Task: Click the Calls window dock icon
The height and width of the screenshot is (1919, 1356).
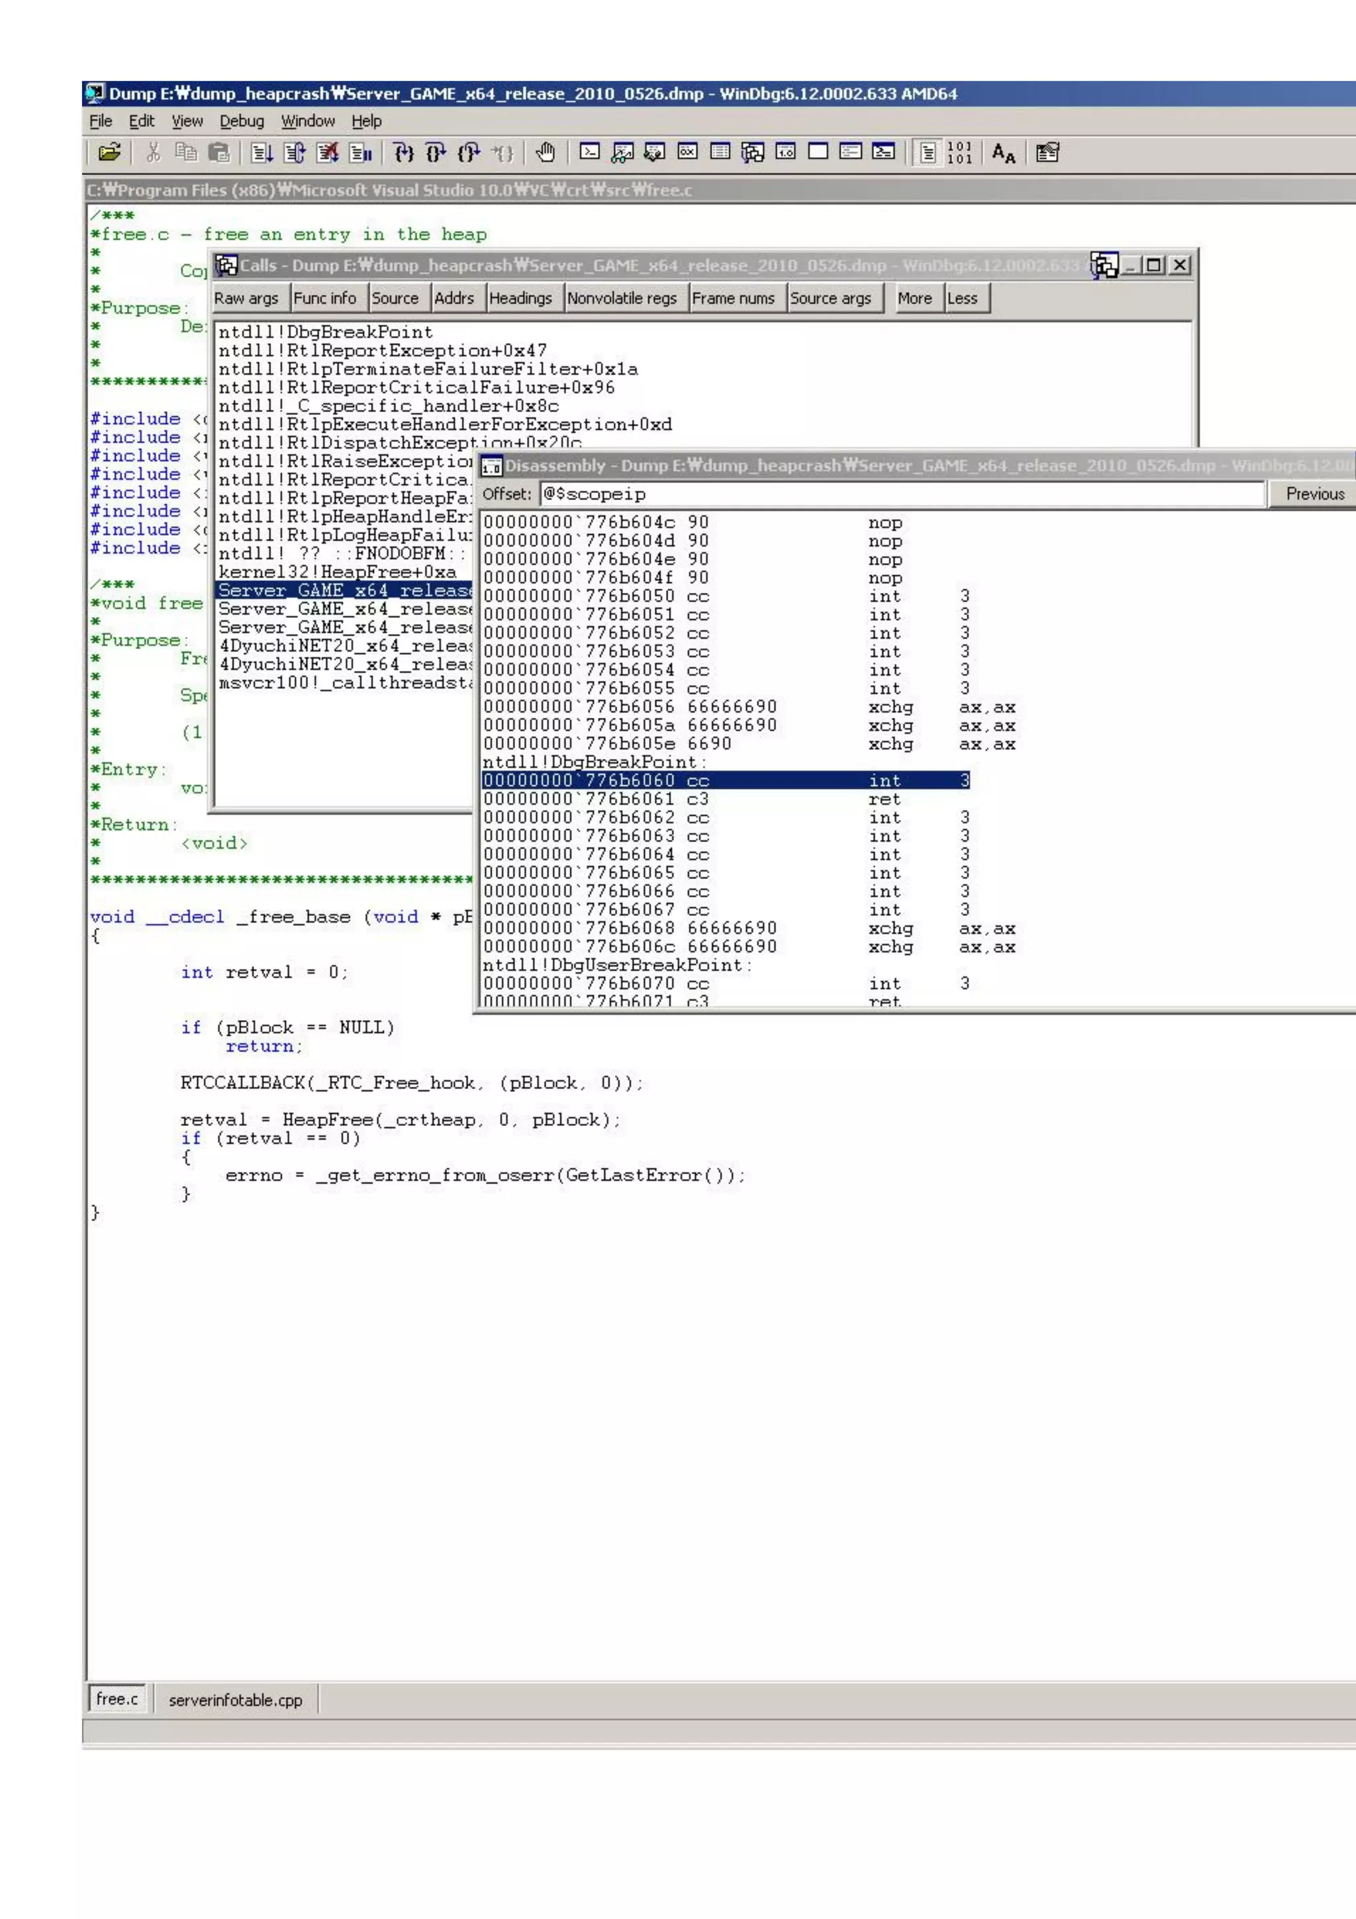Action: click(x=1104, y=266)
